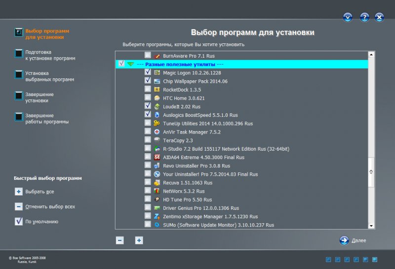Viewport: 395px width, 269px height.
Task: Click the Далее text to proceed
Action: (x=359, y=240)
